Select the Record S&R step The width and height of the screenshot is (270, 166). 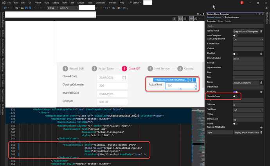click(73, 69)
